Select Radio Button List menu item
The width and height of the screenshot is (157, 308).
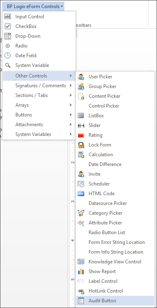pos(115,233)
